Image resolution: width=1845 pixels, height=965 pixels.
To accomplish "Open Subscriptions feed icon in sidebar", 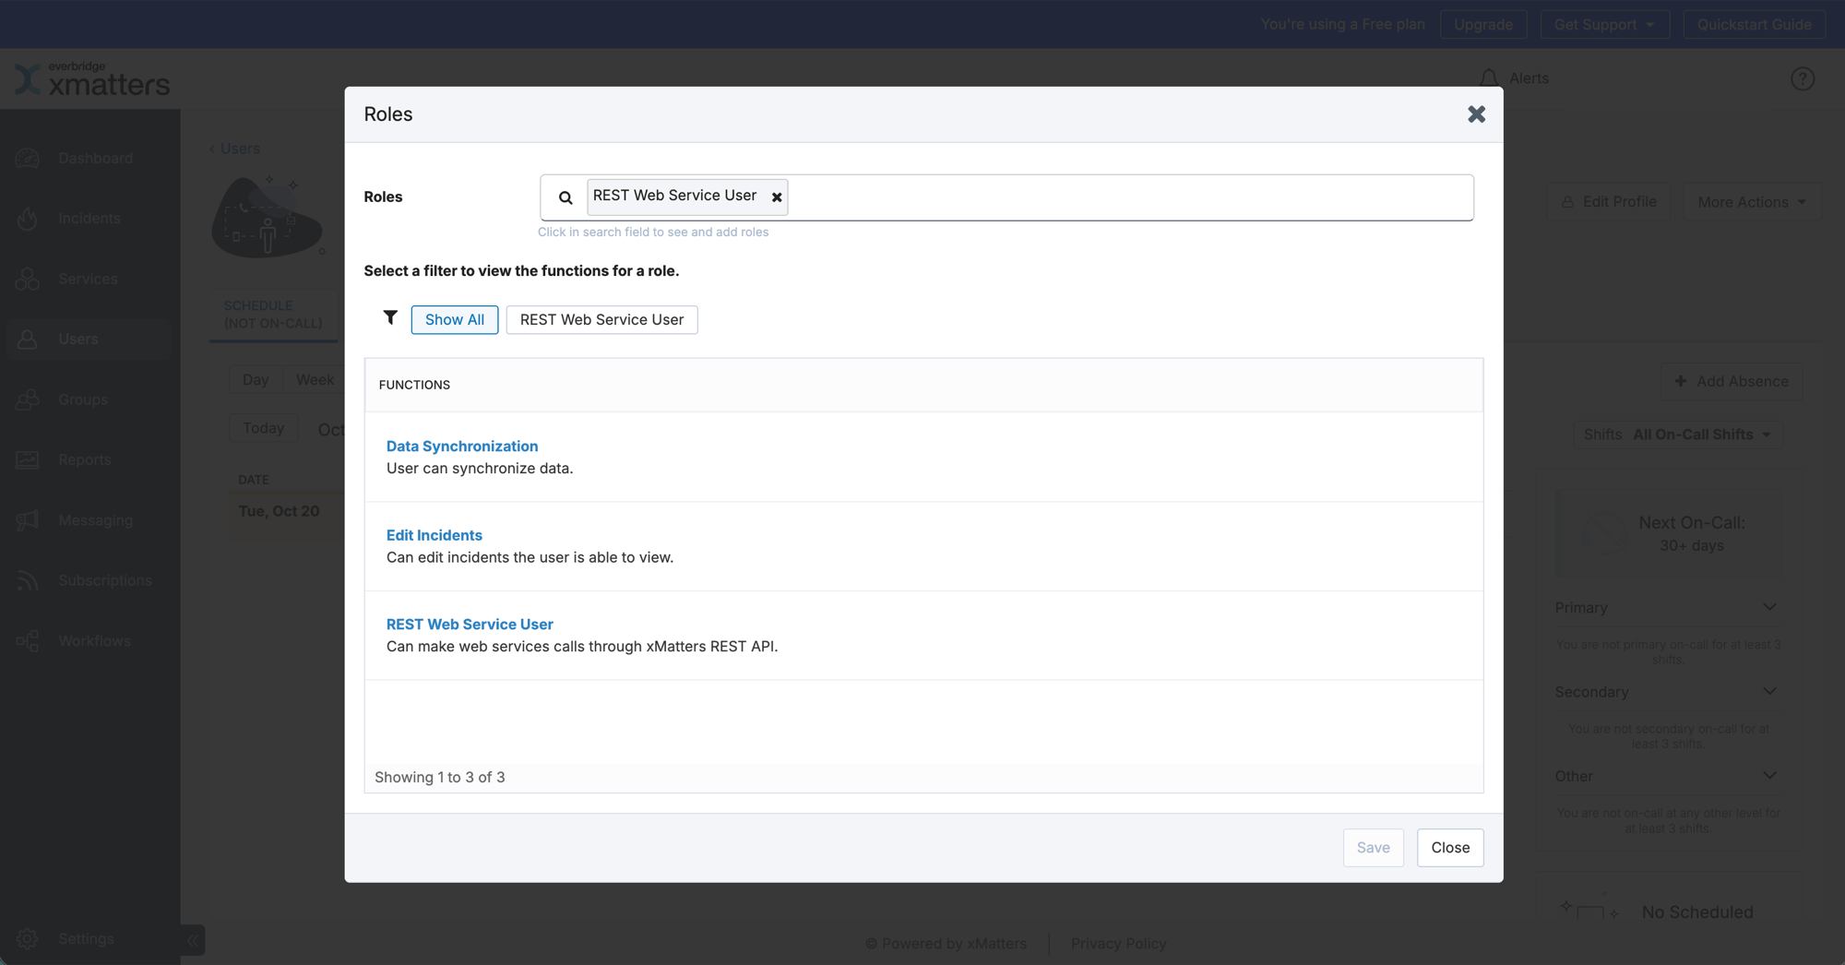I will [28, 580].
